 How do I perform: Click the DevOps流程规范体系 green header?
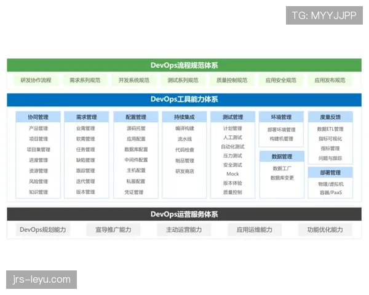click(x=184, y=65)
